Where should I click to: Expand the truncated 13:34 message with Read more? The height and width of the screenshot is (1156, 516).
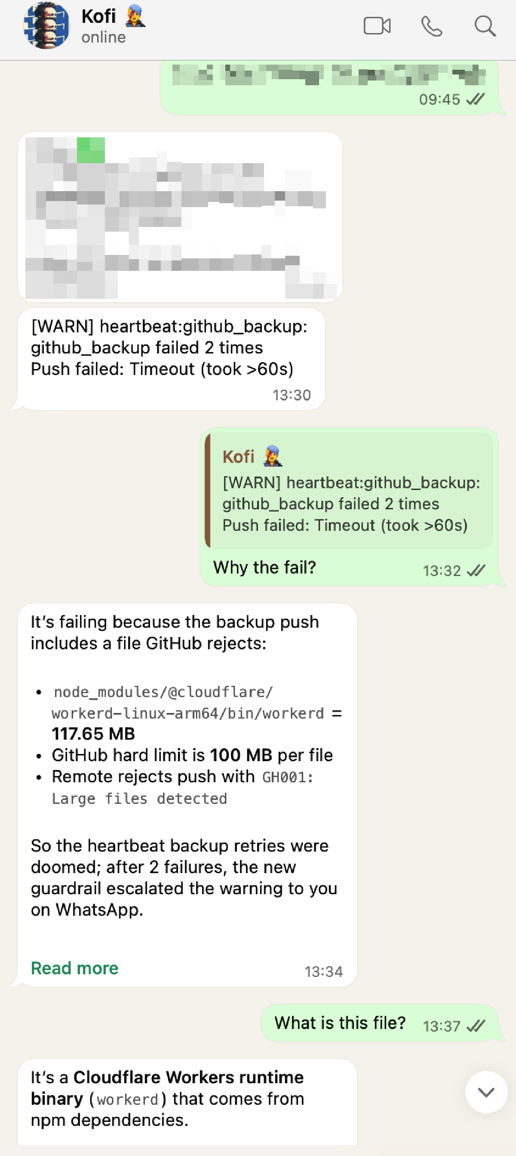pos(74,967)
